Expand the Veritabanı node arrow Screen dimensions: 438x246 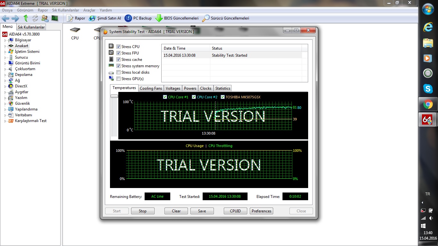(5, 115)
